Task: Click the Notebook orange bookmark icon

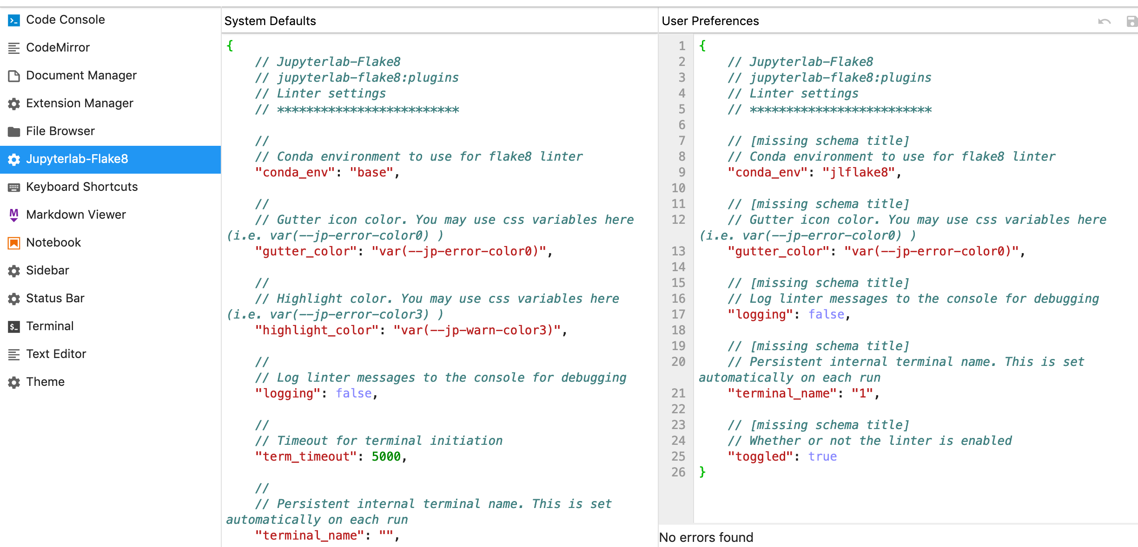Action: pos(14,243)
